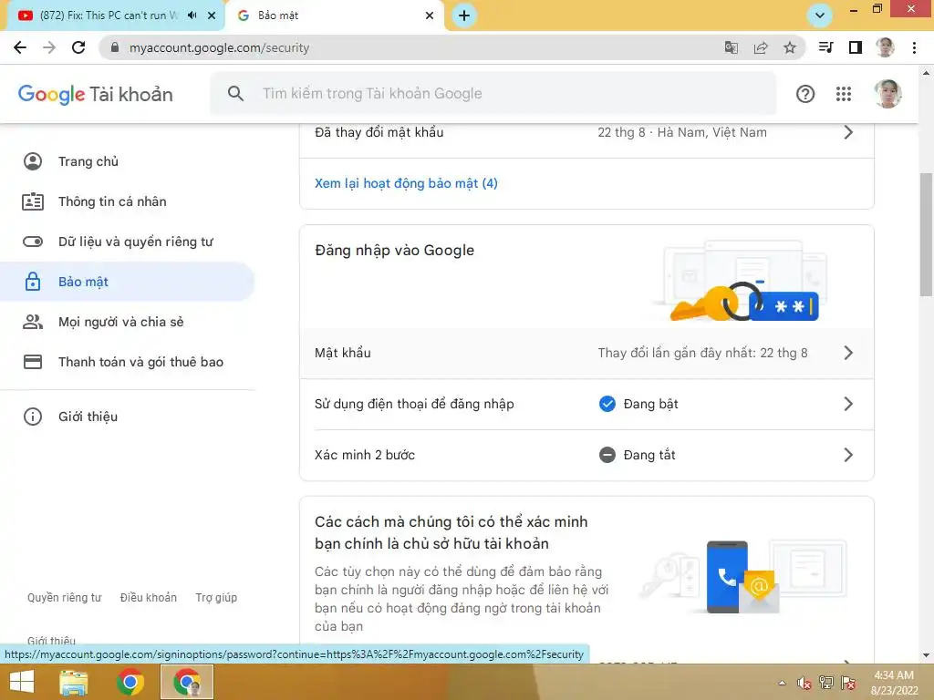934x700 pixels.
Task: Close the YouTube tab
Action: click(212, 15)
